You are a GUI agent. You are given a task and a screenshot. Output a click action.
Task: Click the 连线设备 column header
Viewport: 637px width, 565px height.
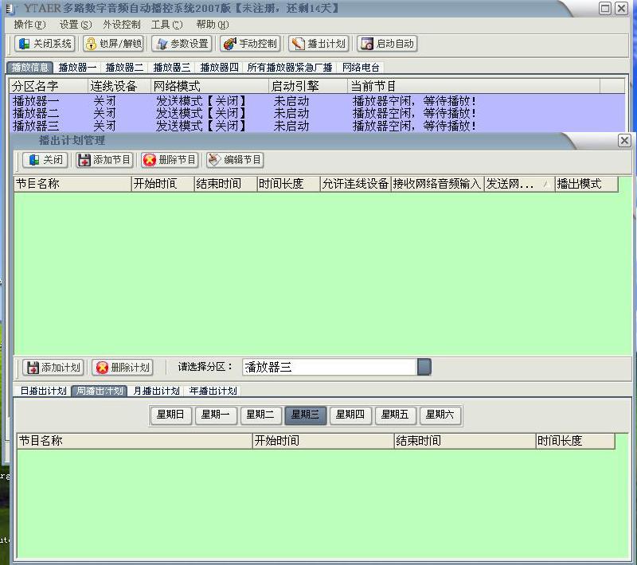coord(119,86)
